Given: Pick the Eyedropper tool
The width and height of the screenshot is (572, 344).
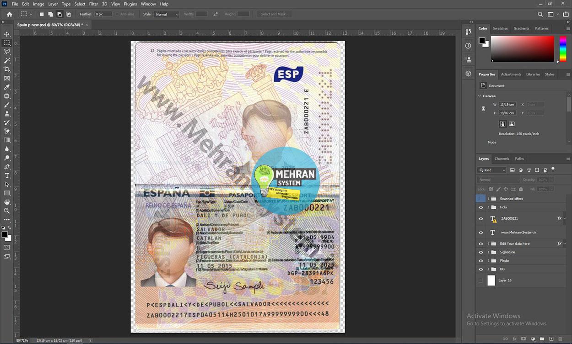Looking at the screenshot, I should (x=7, y=87).
